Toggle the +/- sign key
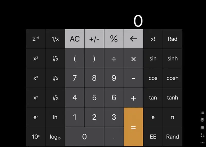The height and width of the screenshot is (147, 206). (x=94, y=39)
